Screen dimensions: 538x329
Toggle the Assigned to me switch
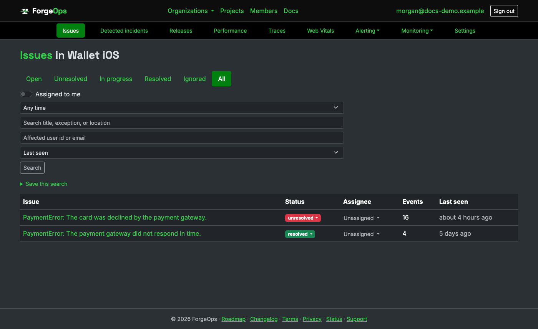(x=26, y=94)
